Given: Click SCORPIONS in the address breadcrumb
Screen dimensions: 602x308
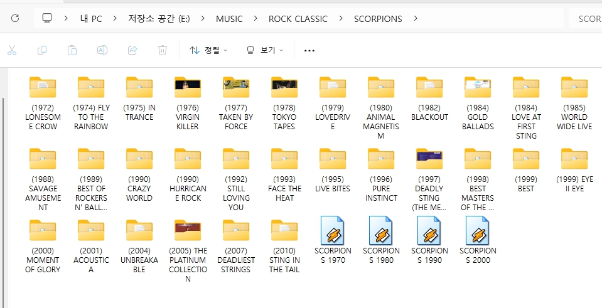Looking at the screenshot, I should tap(378, 19).
